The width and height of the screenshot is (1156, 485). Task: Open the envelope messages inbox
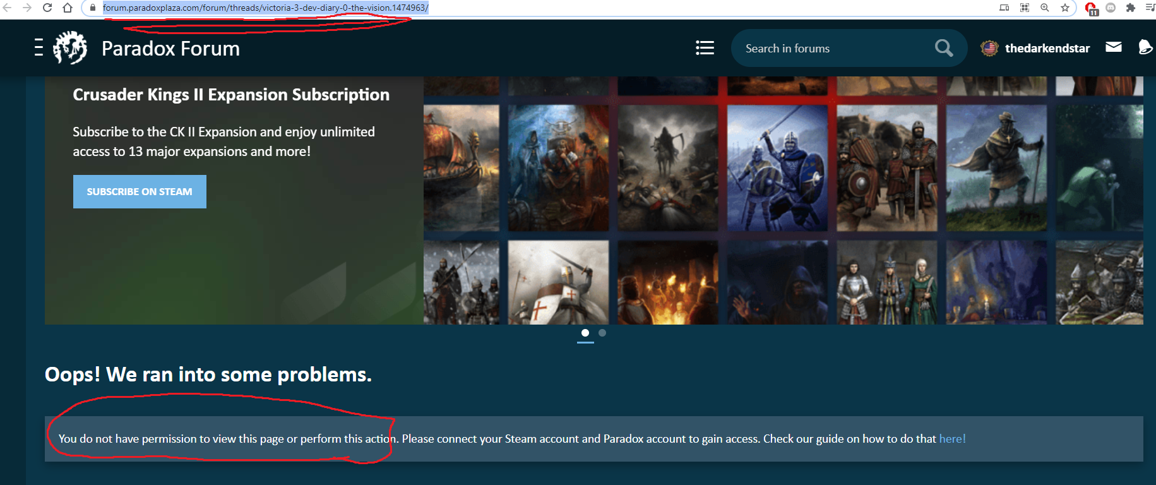pyautogui.click(x=1113, y=47)
